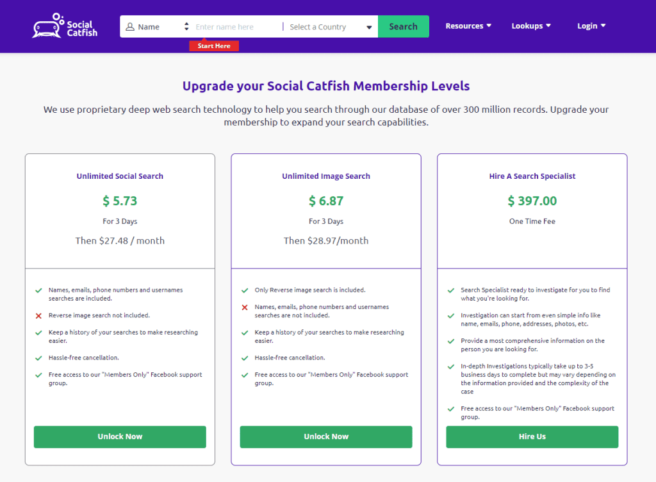Select checkmark beside Investigation can start
The height and width of the screenshot is (482, 656).
(x=451, y=316)
